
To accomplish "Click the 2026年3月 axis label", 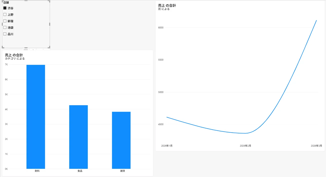I will [317, 146].
